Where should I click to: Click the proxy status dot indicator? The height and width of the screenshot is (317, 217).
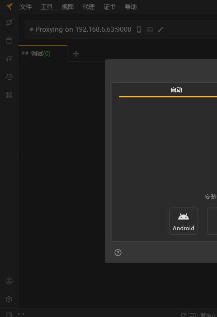click(32, 29)
